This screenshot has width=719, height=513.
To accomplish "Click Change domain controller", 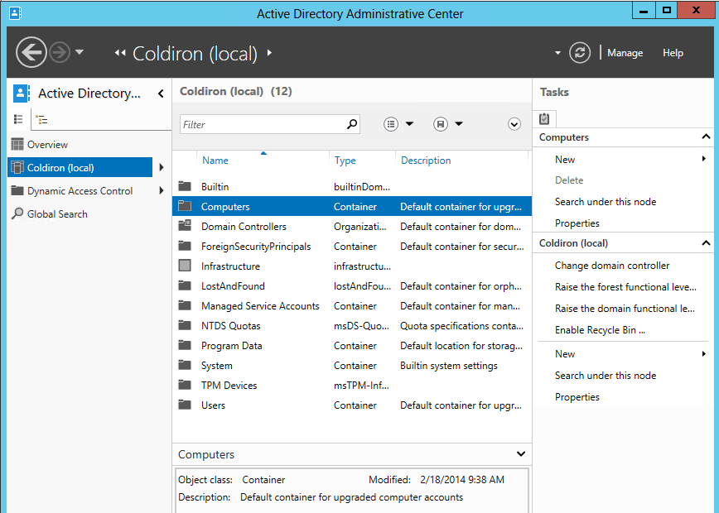I will click(x=611, y=266).
